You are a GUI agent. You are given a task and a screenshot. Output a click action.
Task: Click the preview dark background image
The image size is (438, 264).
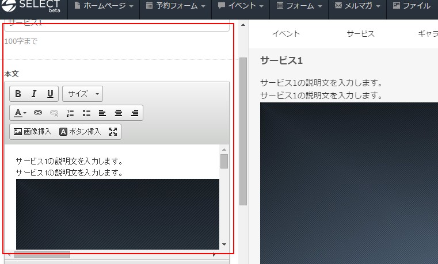(x=349, y=183)
